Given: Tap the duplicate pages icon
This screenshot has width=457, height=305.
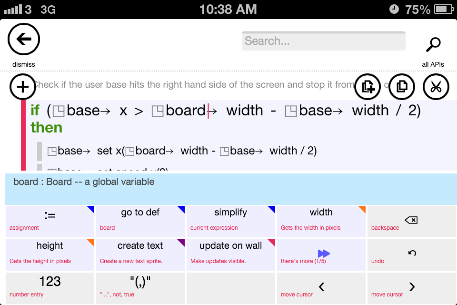Looking at the screenshot, I should click(401, 87).
